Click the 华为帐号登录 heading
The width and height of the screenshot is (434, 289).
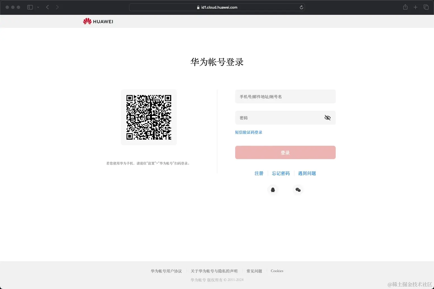217,62
